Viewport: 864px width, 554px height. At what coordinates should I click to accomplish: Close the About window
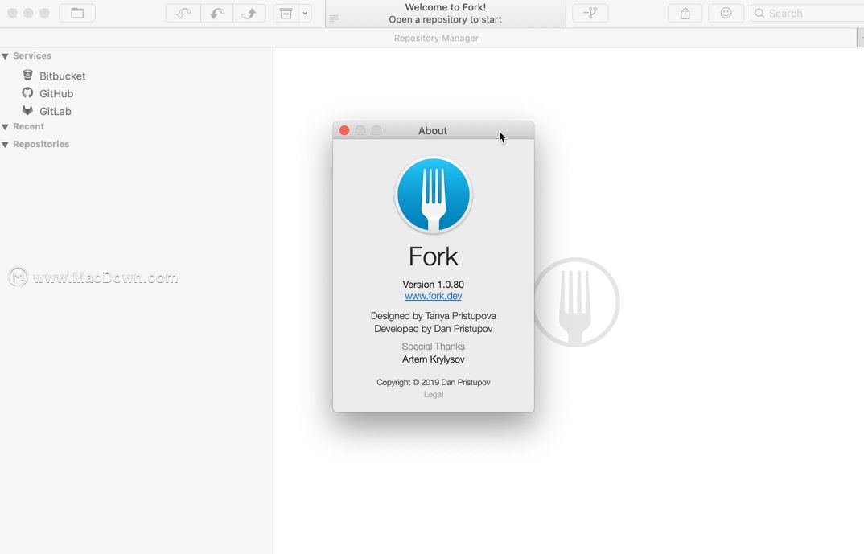point(344,130)
